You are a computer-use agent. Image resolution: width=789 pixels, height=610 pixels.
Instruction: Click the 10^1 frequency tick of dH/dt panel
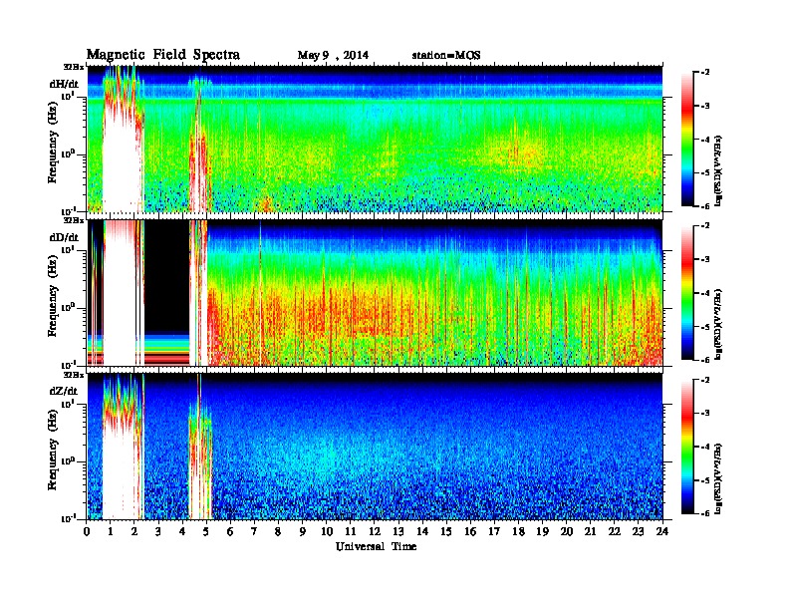pyautogui.click(x=69, y=96)
